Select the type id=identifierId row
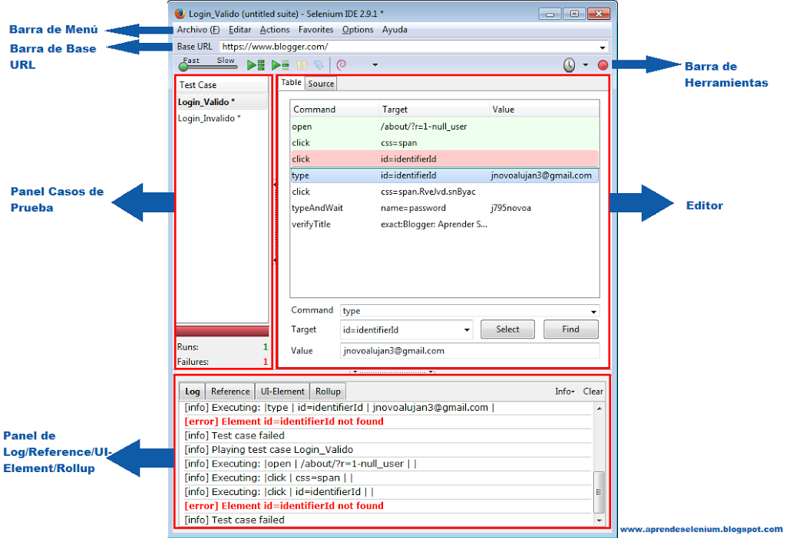The width and height of the screenshot is (786, 538). tap(444, 176)
